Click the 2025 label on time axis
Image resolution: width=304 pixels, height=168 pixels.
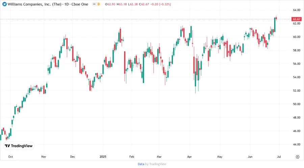coord(103,157)
